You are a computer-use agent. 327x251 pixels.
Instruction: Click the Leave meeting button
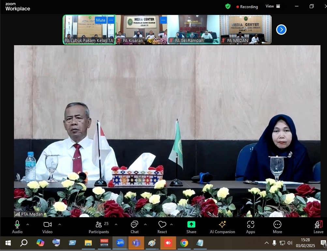pos(318,227)
